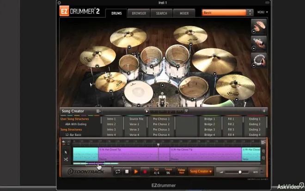The width and height of the screenshot is (305, 191).
Task: Switch to the Search tab
Action: (x=161, y=13)
